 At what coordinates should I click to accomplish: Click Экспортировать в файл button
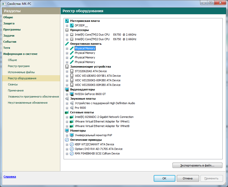tap(197, 165)
